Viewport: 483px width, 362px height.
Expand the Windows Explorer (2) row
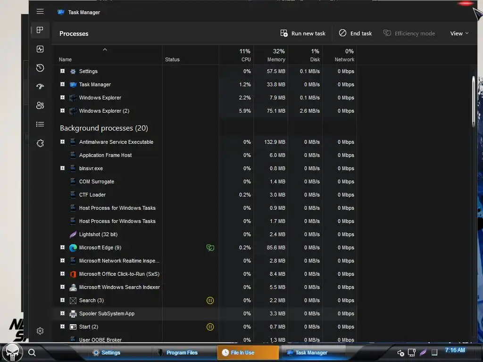[x=63, y=110]
